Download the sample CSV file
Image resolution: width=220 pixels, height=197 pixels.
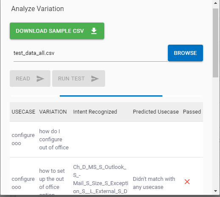pyautogui.click(x=57, y=31)
